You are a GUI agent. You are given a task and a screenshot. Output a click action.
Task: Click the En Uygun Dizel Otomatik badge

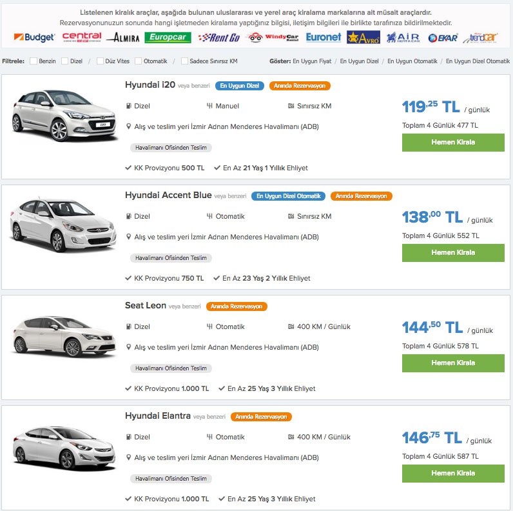click(x=288, y=196)
